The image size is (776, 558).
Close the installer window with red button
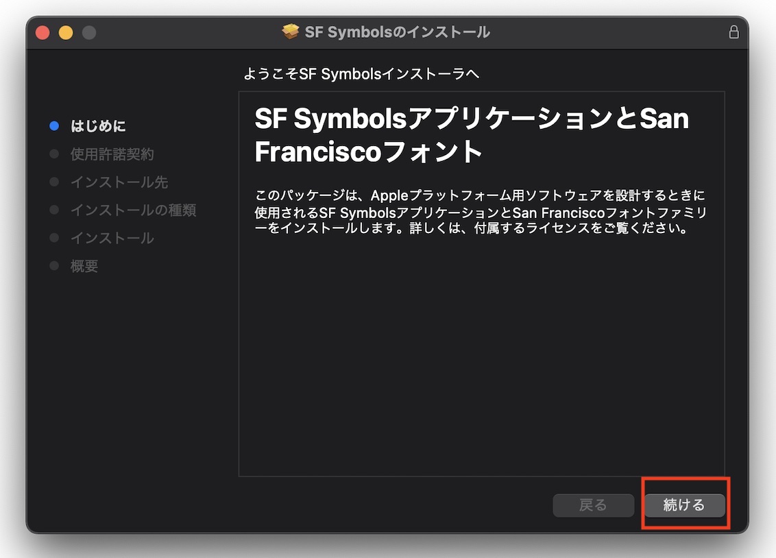tap(43, 33)
